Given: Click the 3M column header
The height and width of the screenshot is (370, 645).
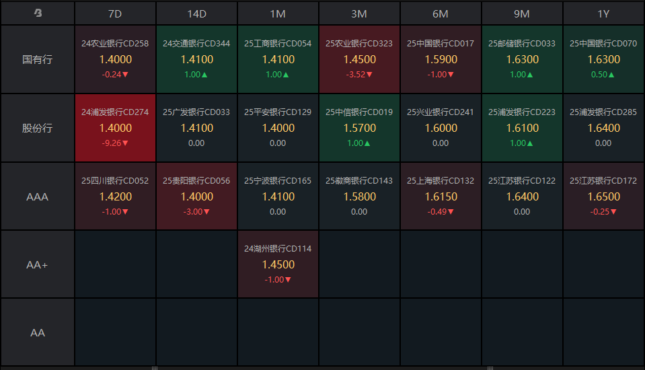Looking at the screenshot, I should [359, 13].
